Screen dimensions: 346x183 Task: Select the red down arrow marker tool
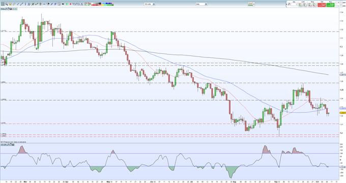[70, 4]
